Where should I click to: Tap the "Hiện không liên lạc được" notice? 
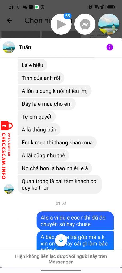(61, 259)
